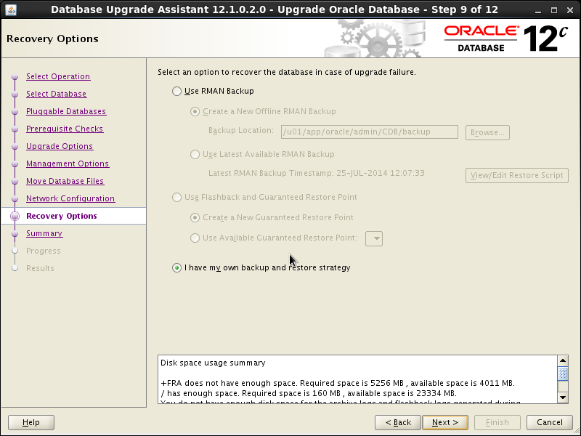Maximize the Database Upgrade Assistant window
Screen dimensions: 581x436
[x=554, y=10]
